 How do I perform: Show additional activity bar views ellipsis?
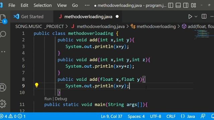pyautogui.click(x=3, y=52)
